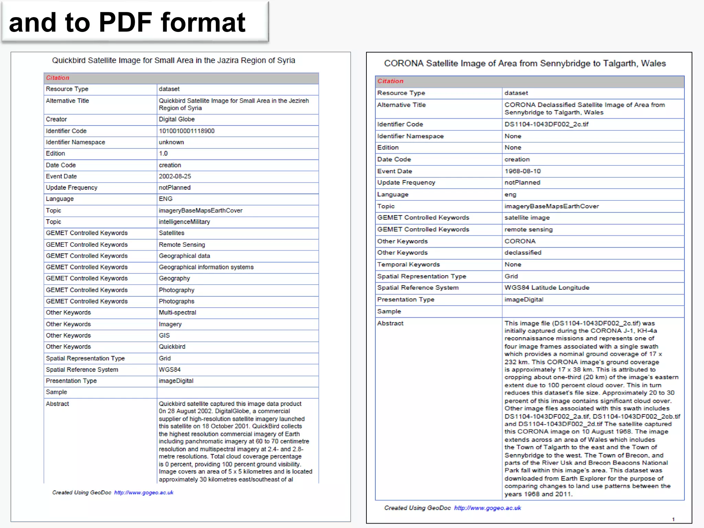Select identifier code 1010010001118900
The height and width of the screenshot is (528, 704).
[x=187, y=131]
